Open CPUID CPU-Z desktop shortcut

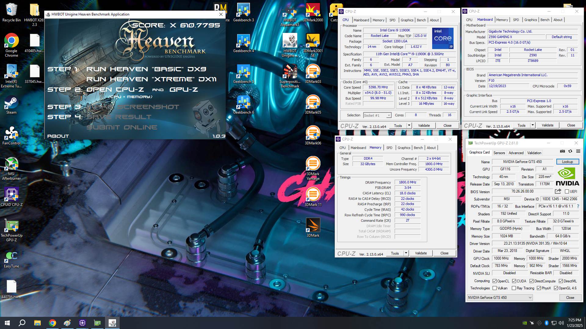pyautogui.click(x=11, y=197)
